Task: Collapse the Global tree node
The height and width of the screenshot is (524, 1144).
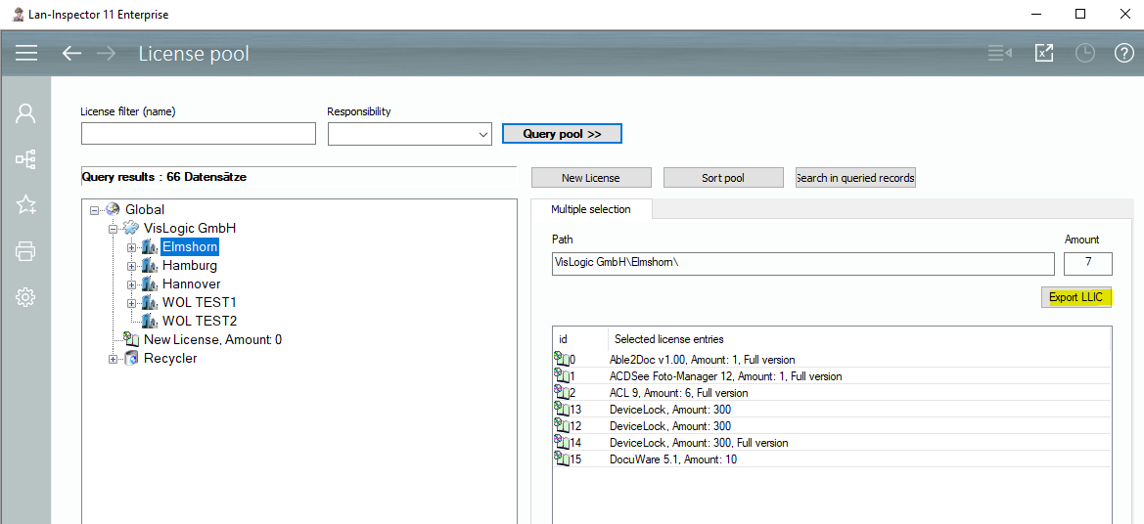Action: click(95, 210)
